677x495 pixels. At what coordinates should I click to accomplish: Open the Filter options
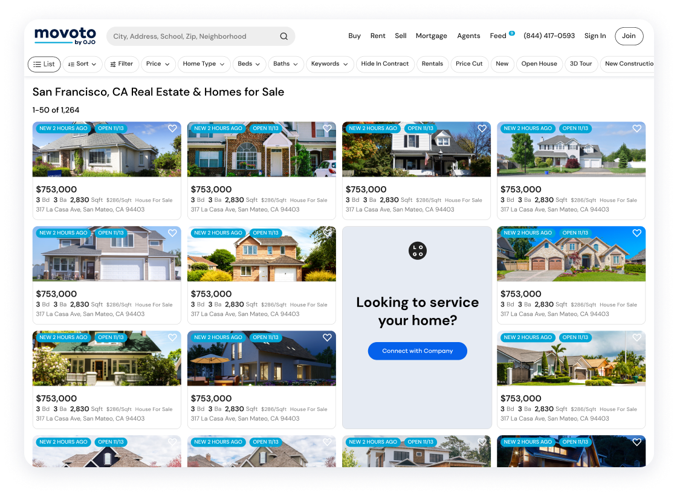tap(121, 64)
